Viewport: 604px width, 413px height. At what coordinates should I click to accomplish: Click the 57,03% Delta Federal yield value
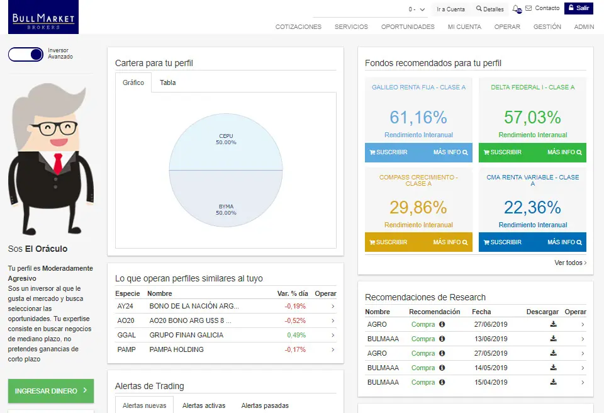pyautogui.click(x=532, y=117)
